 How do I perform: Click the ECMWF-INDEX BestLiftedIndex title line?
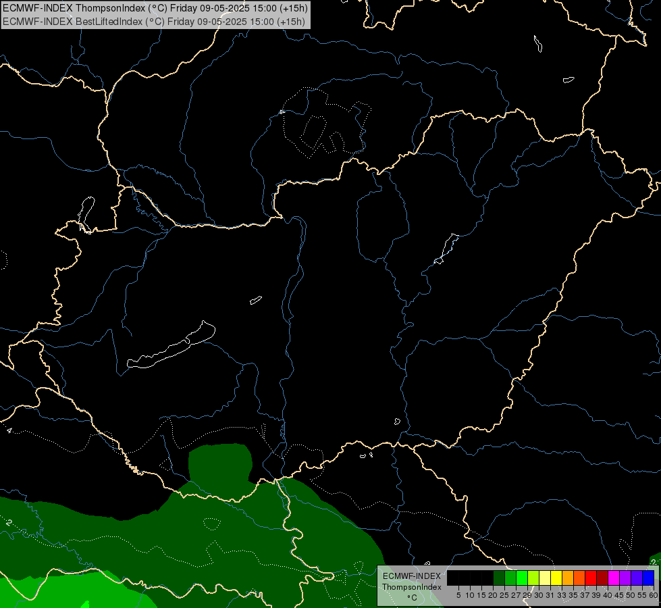pyautogui.click(x=154, y=22)
